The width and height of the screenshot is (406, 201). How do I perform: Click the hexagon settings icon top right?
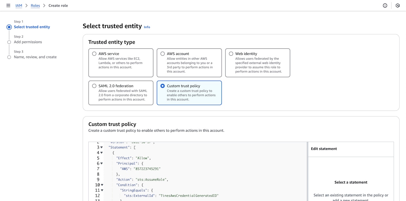(398, 6)
